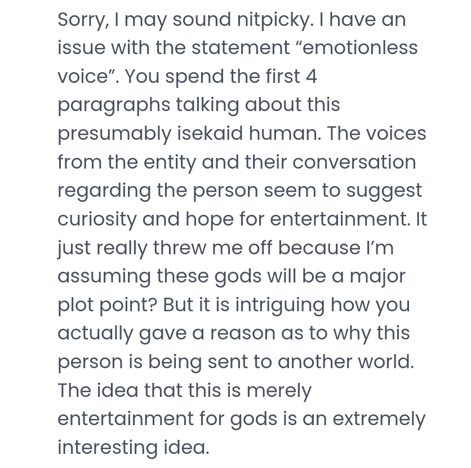471x468 pixels.
Task: Click the word "paragraphs"
Action: tap(114, 105)
